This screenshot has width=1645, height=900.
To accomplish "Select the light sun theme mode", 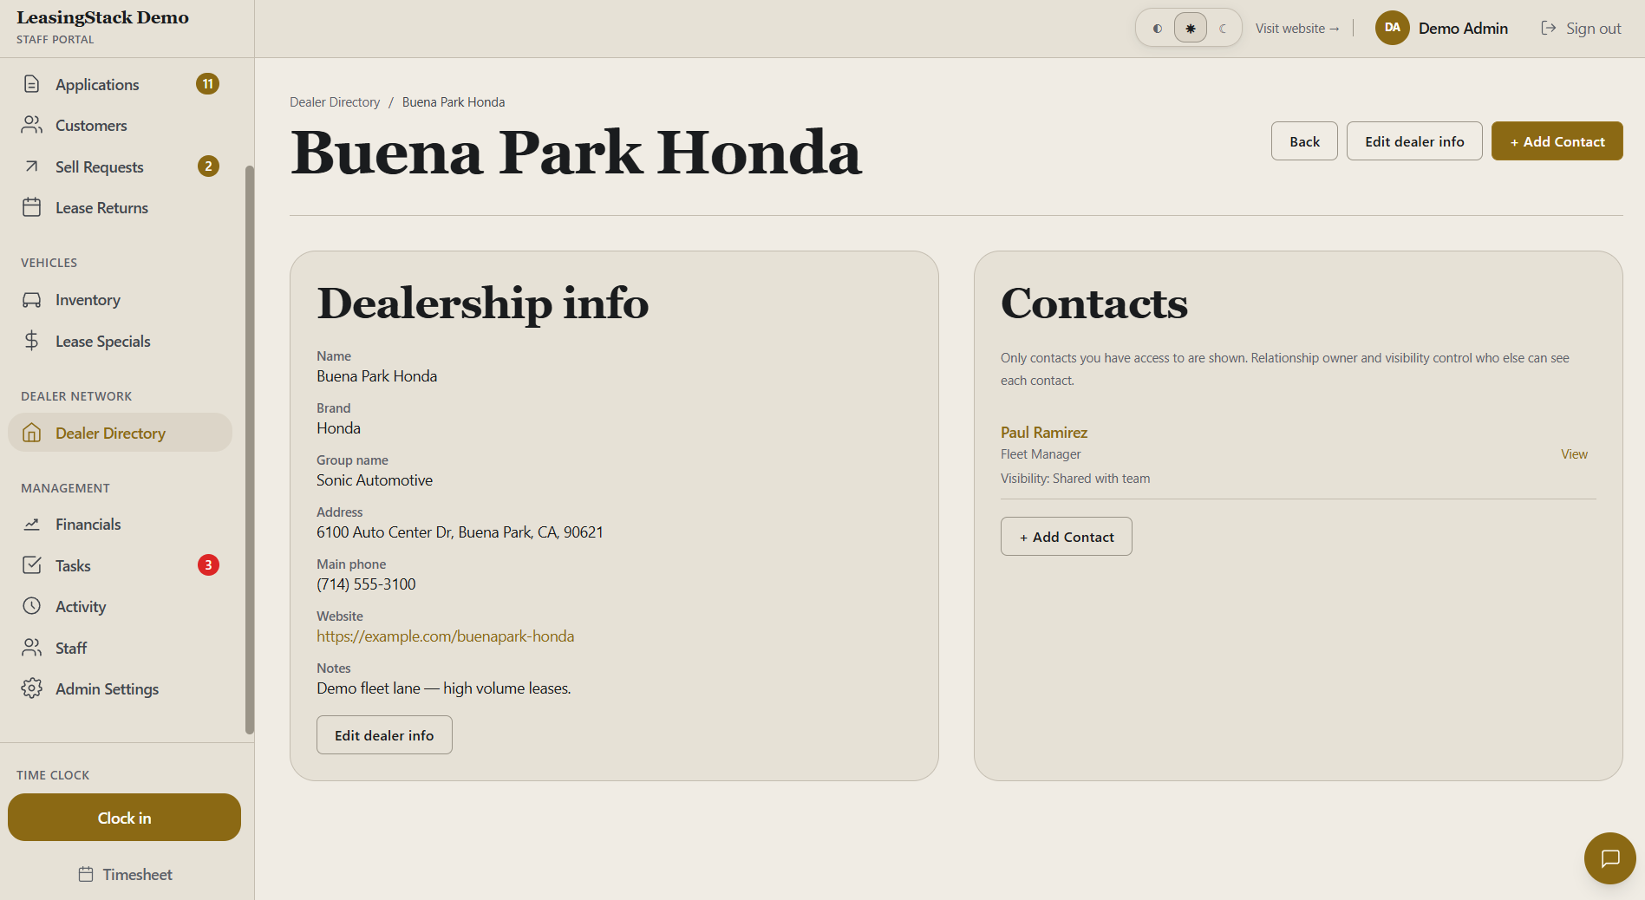I will tap(1191, 28).
